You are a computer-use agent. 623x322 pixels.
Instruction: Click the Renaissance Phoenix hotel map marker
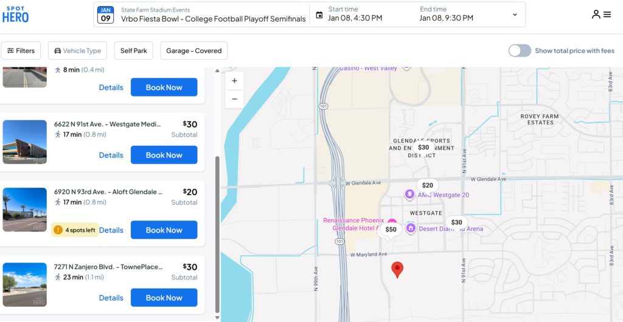click(x=392, y=222)
